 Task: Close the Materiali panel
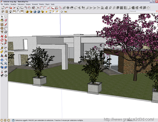(156, 12)
